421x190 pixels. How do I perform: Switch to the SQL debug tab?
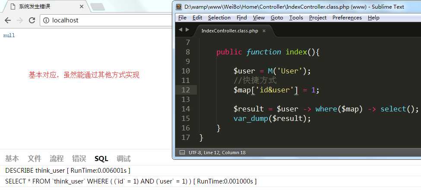101,158
